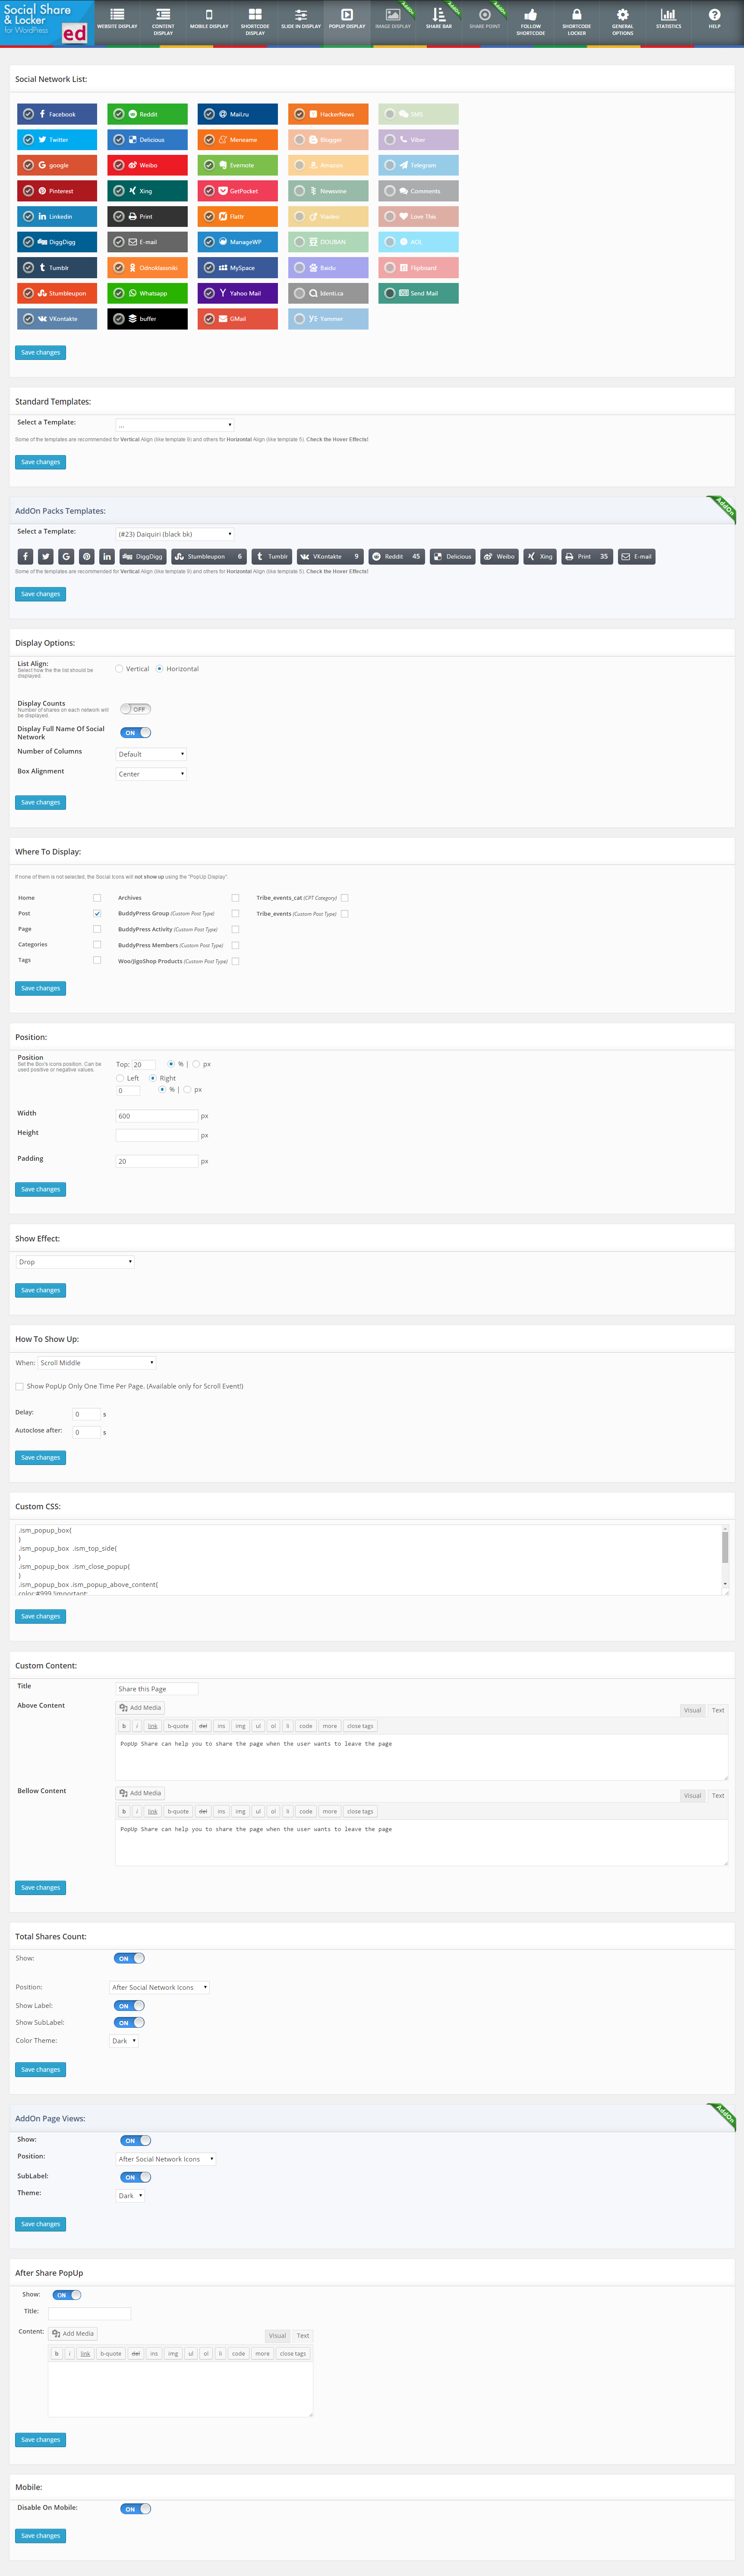Enable the Send Mail network tile
744x2576 pixels.
tap(419, 293)
